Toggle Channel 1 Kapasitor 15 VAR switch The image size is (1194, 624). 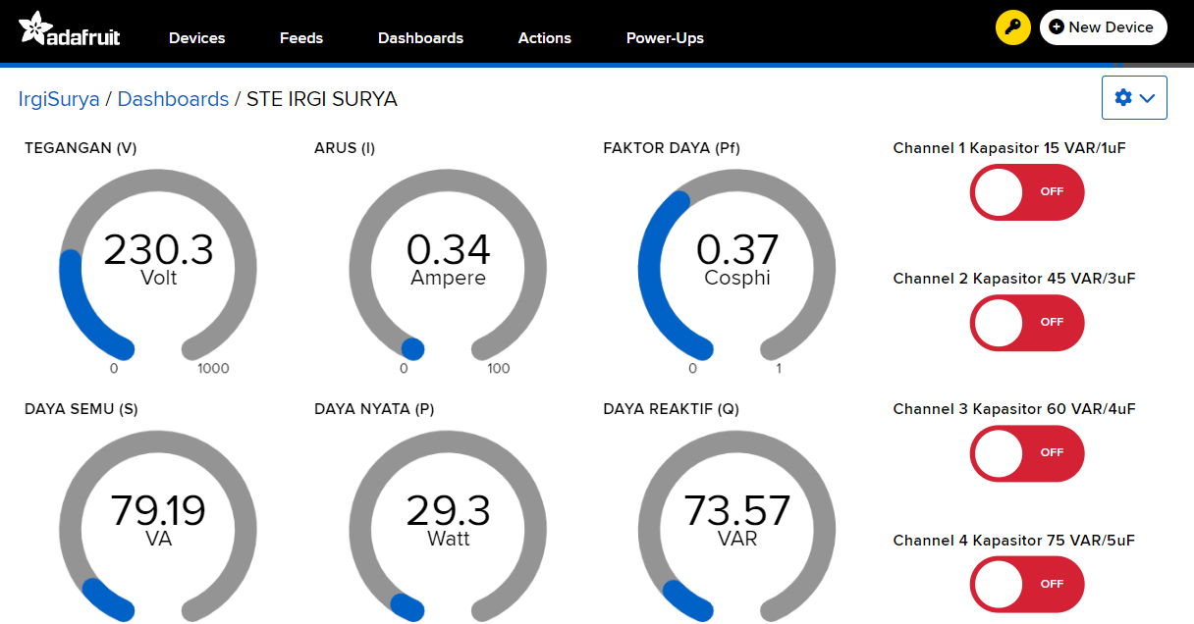pos(1027,192)
